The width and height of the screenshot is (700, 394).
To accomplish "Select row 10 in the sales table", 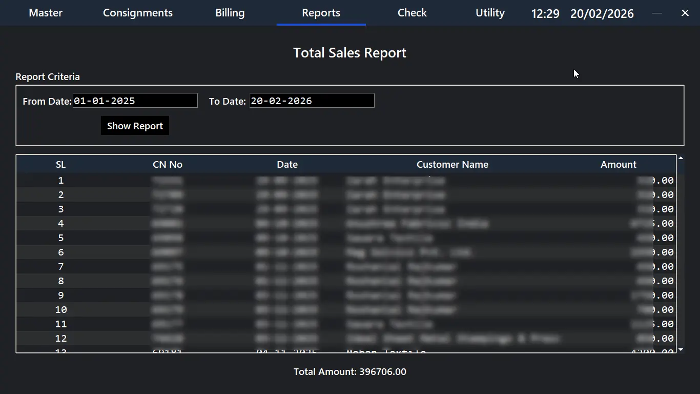I will [x=346, y=310].
